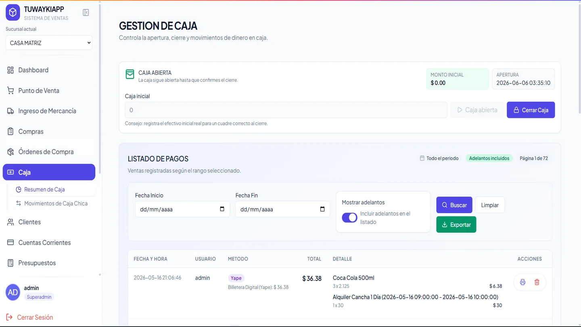581x327 pixels.
Task: Click the green Caja Abierta status icon
Action: pos(130,75)
